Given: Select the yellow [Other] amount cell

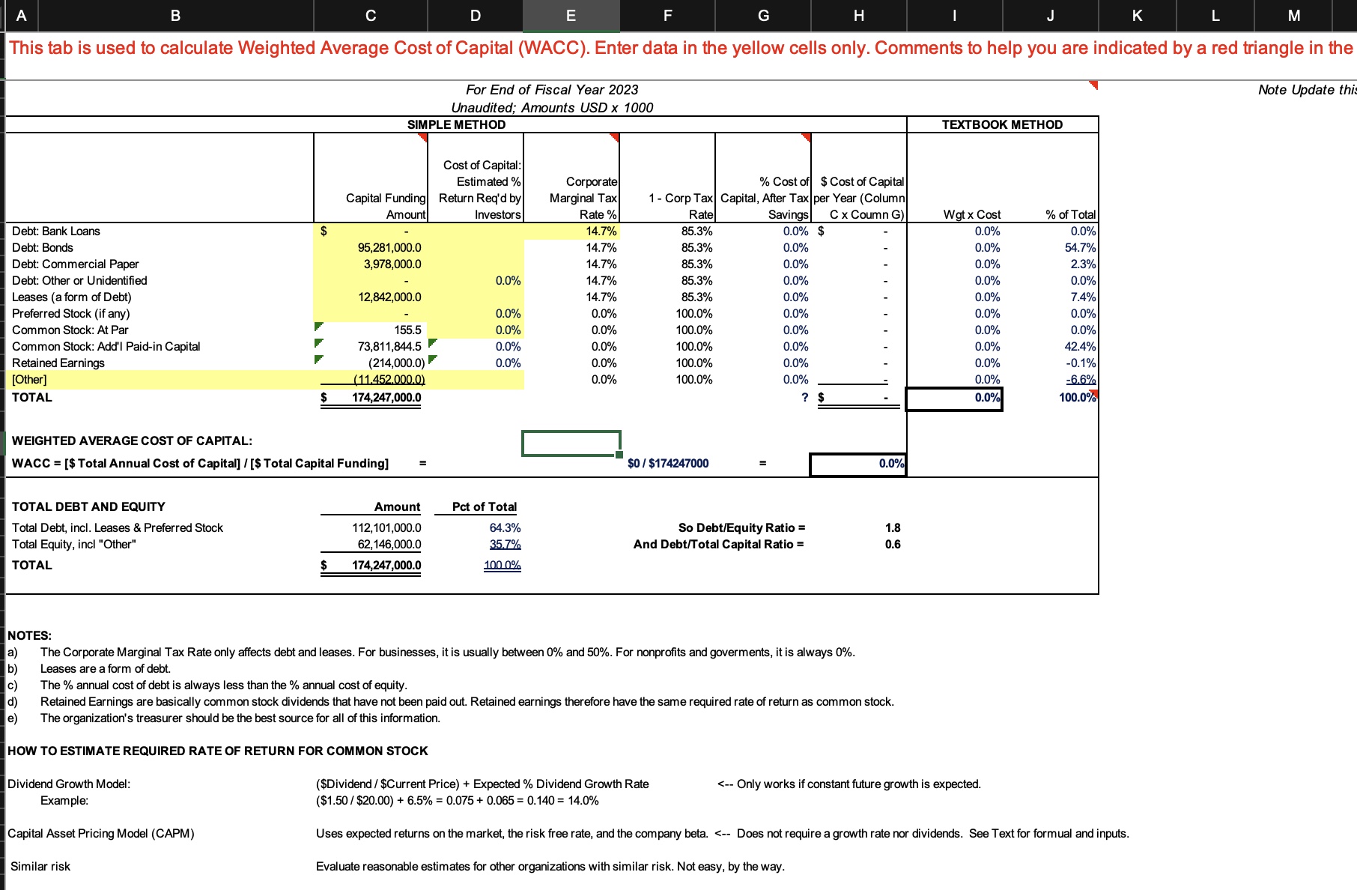Looking at the screenshot, I should point(389,379).
